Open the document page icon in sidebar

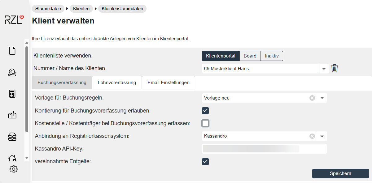(x=12, y=51)
